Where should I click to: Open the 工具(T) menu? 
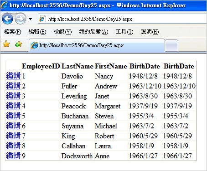[x=124, y=32]
